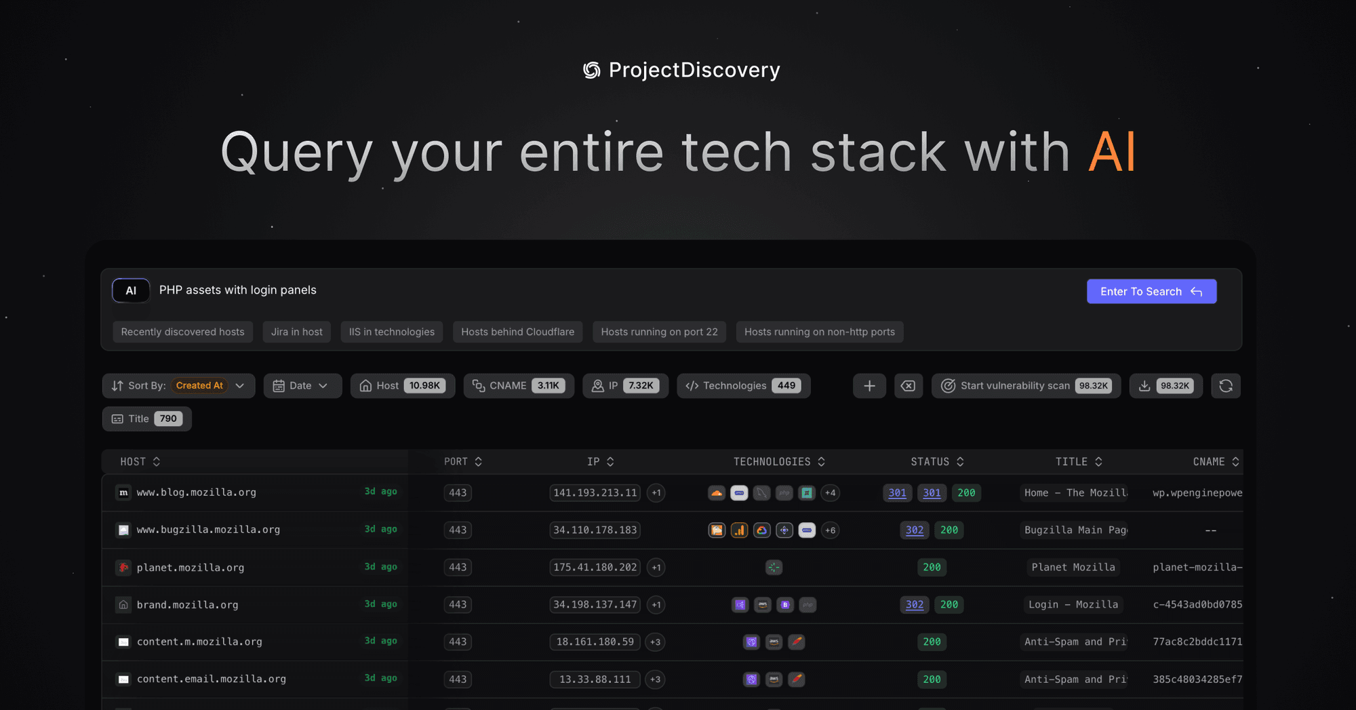Screen dimensions: 1356x710
Task: Click the plus add filter button
Action: click(x=869, y=386)
